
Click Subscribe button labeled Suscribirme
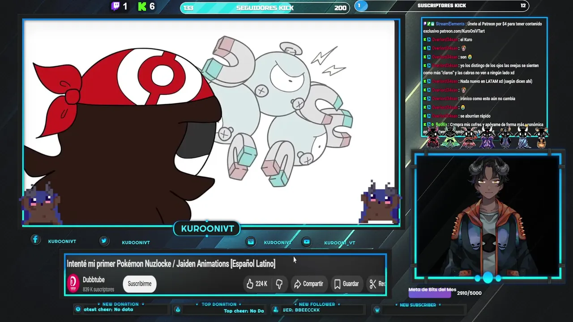click(140, 284)
